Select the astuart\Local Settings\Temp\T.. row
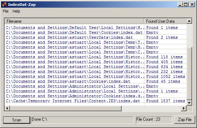This screenshot has height=128, width=197. [96, 42]
